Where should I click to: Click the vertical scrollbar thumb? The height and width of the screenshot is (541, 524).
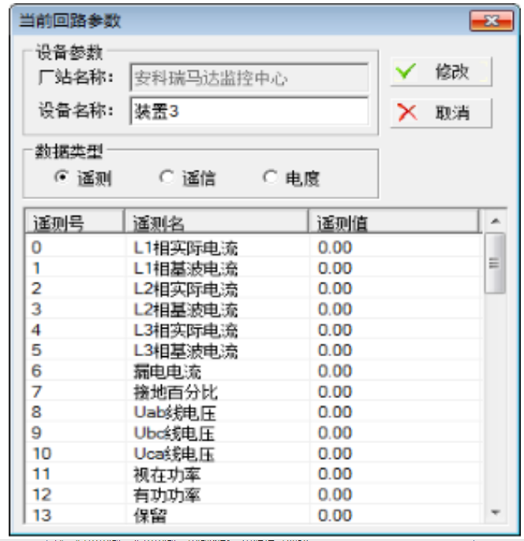tap(495, 263)
